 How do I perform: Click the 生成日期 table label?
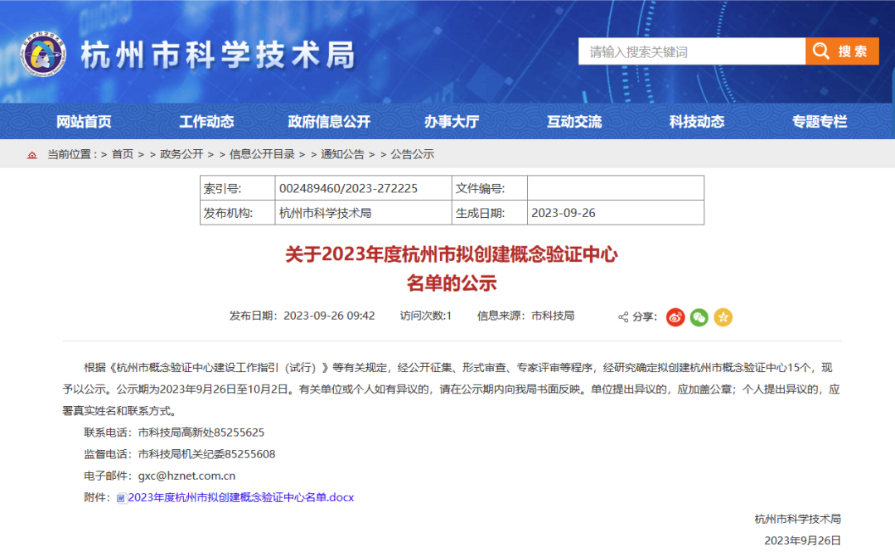[x=480, y=213]
